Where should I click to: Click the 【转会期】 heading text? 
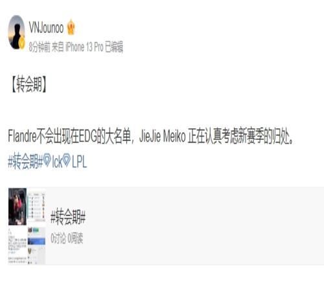tap(29, 84)
